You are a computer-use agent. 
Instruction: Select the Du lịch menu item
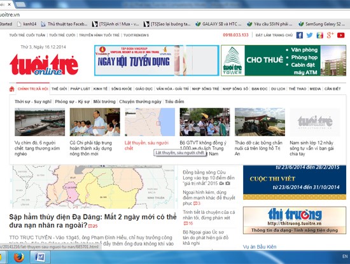pos(278,89)
